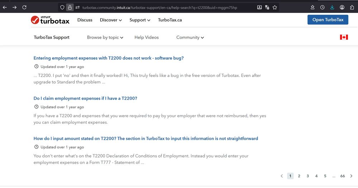Click the translate page icon in address bar
This screenshot has height=188, width=358.
(267, 7)
